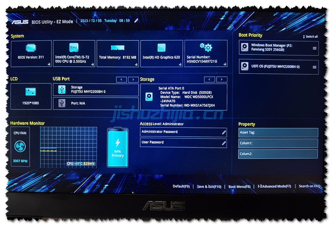Screen dimensions: 333x227
Task: Click the Colum1 property field
Action: [x=278, y=143]
